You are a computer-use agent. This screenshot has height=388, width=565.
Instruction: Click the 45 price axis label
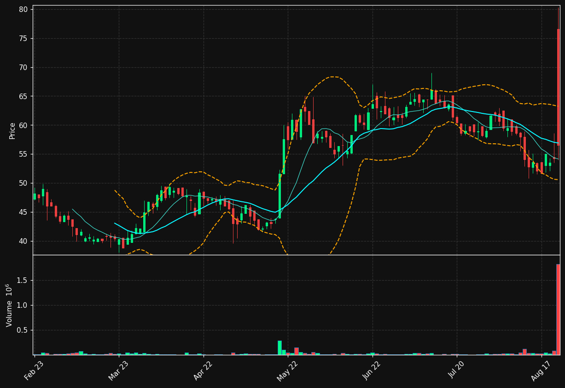[23, 212]
